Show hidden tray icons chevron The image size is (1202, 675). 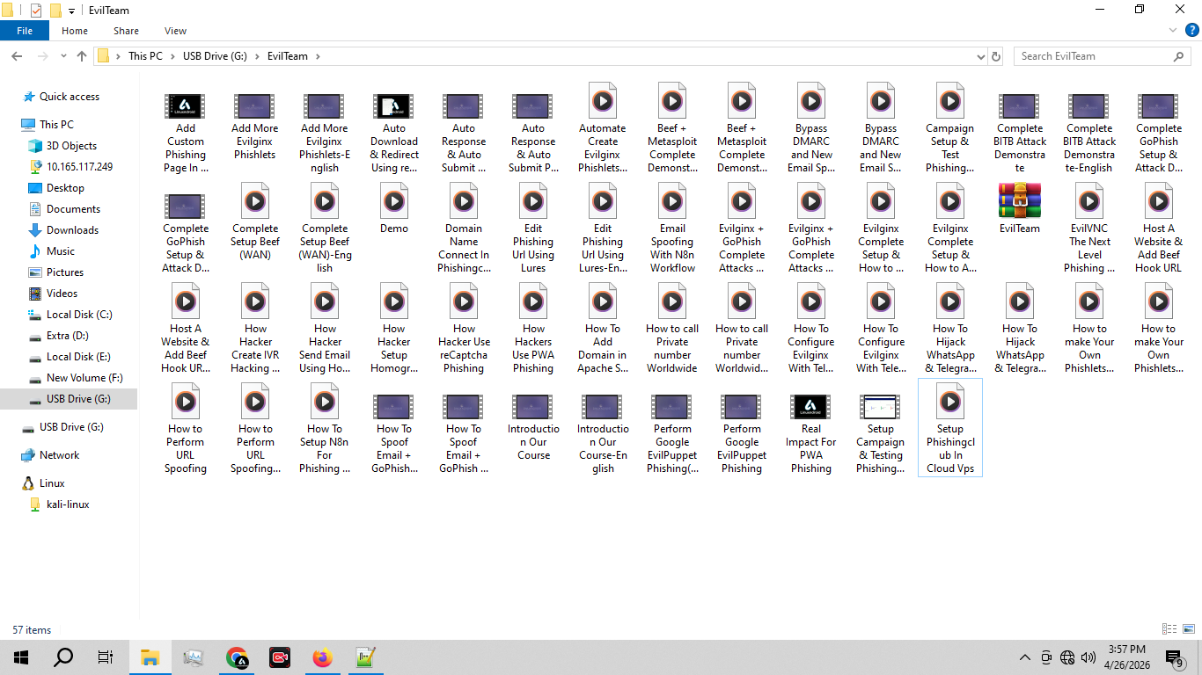pos(1024,657)
